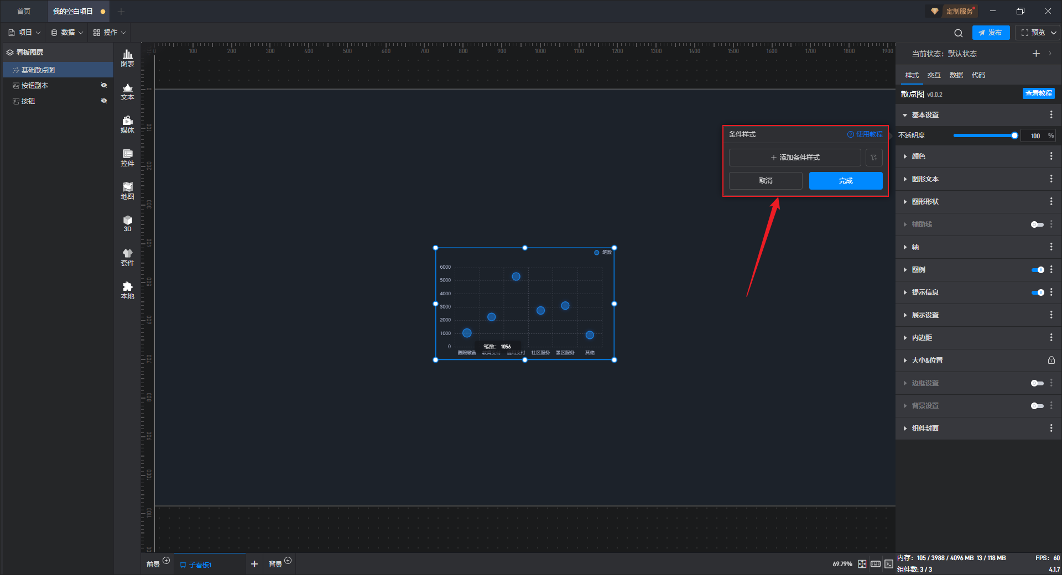Switch to the 数据 tab in properties panel
This screenshot has height=575, width=1062.
coord(956,75)
